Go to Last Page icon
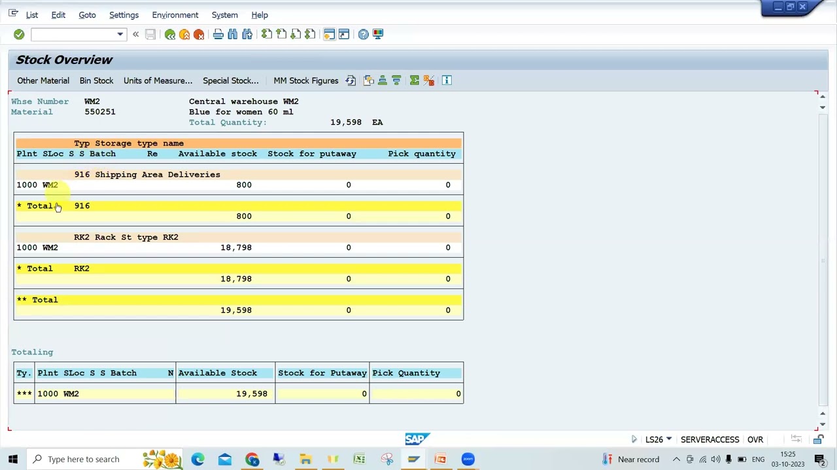This screenshot has width=837, height=470. (x=310, y=34)
